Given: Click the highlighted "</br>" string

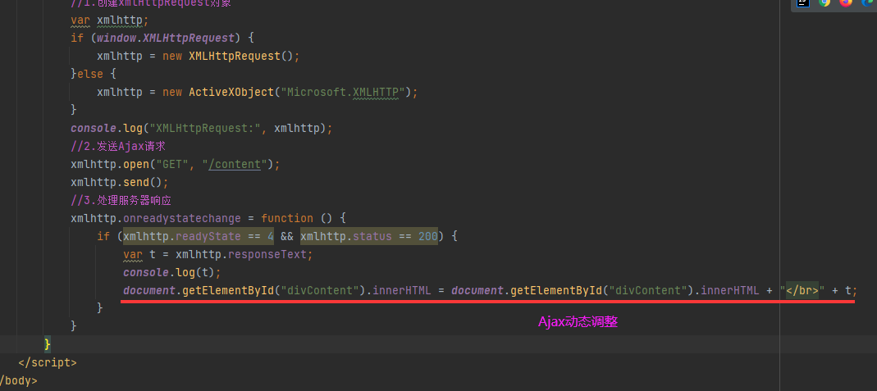Looking at the screenshot, I should (803, 290).
